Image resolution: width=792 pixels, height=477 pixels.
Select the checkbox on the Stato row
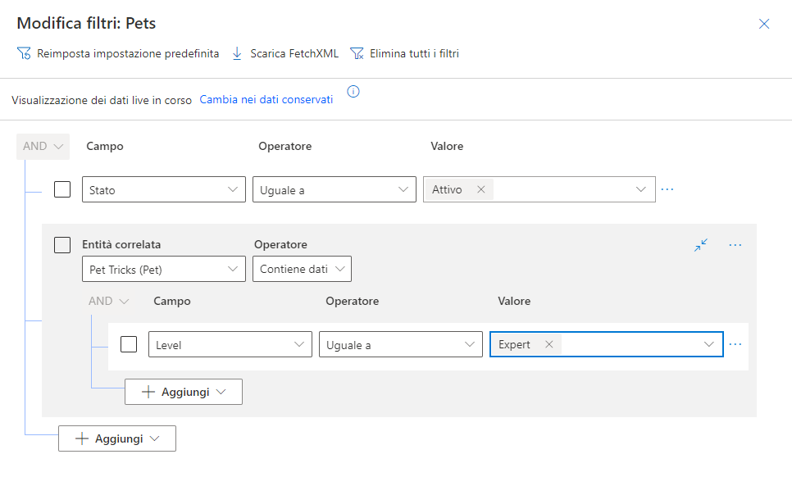(61, 189)
